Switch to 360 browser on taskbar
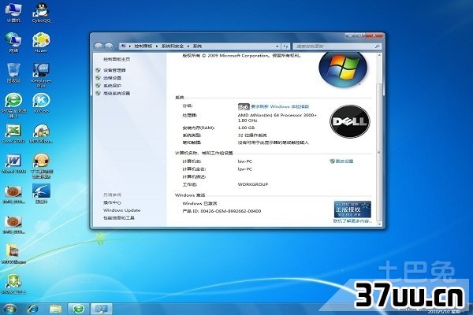Viewport: 473px width, 315px height. (78, 309)
